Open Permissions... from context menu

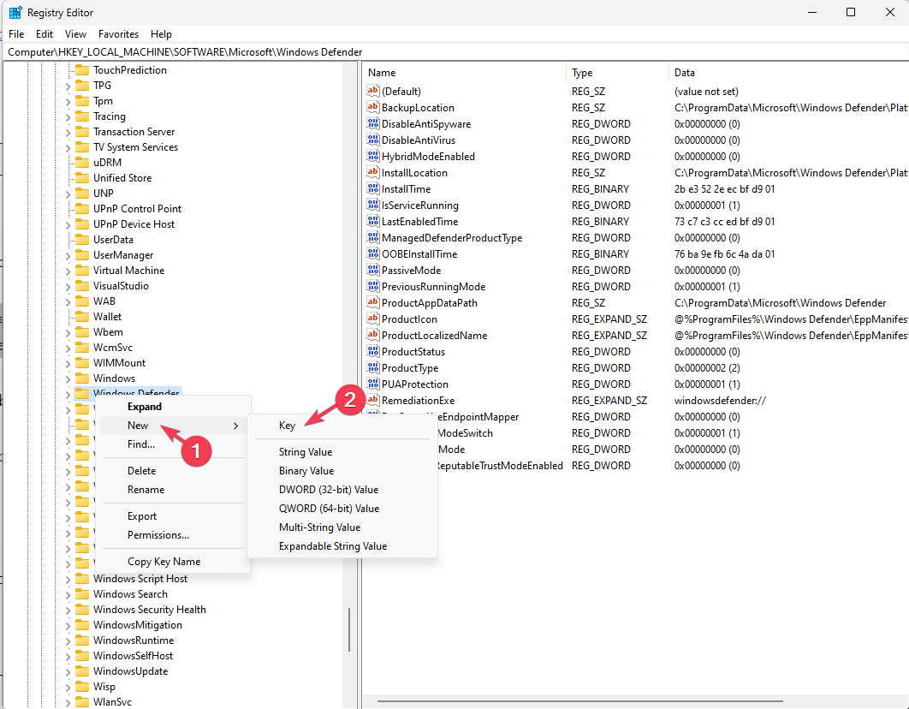173,535
